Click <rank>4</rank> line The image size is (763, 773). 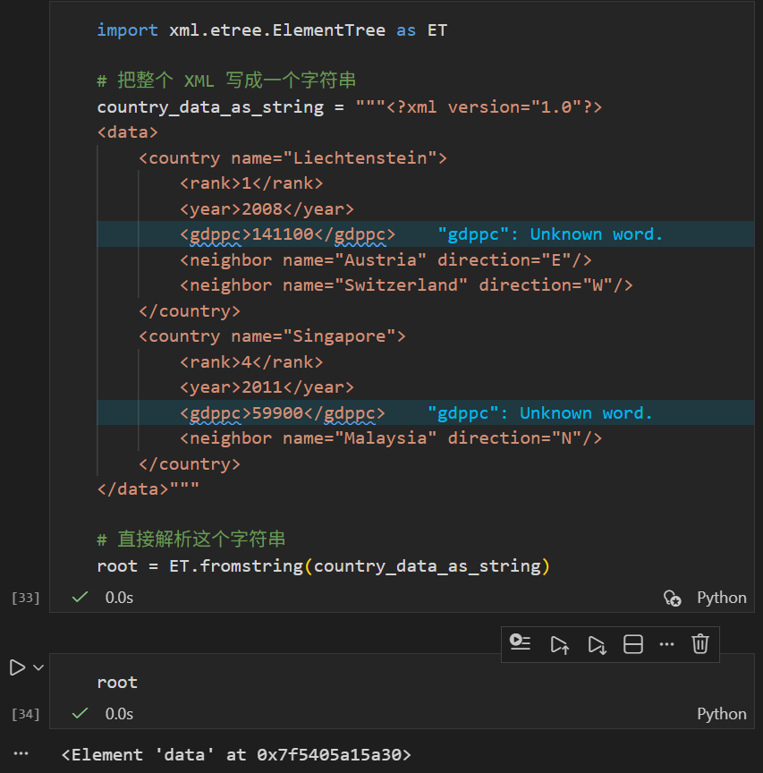[251, 362]
